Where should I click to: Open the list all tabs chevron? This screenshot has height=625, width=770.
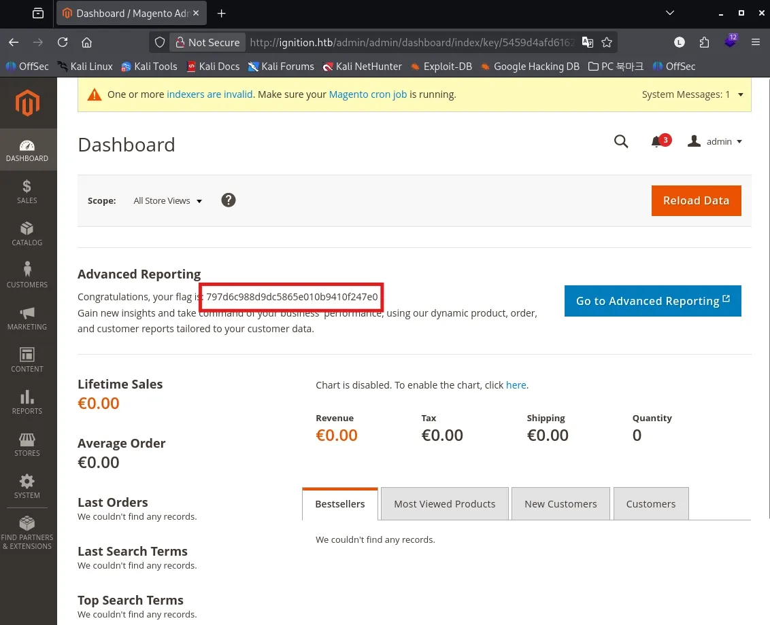pos(670,13)
